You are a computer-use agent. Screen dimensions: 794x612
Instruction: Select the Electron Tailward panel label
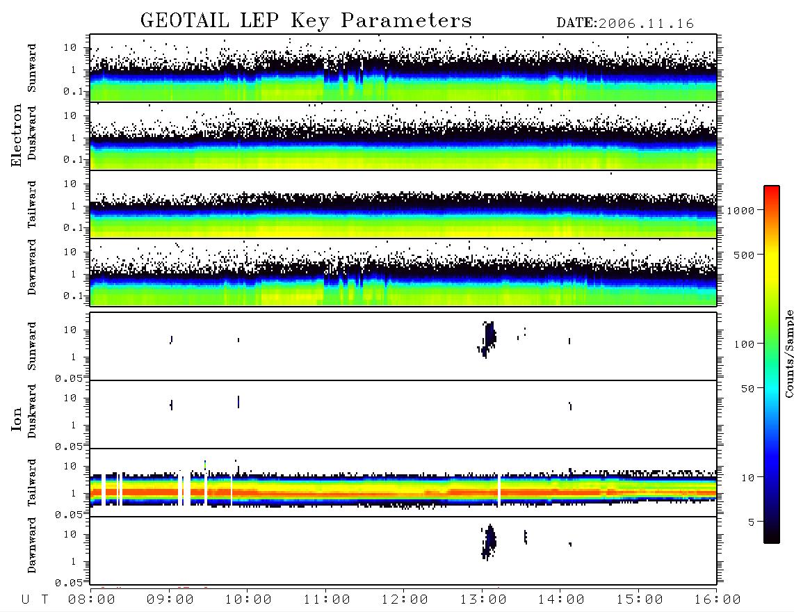click(32, 204)
